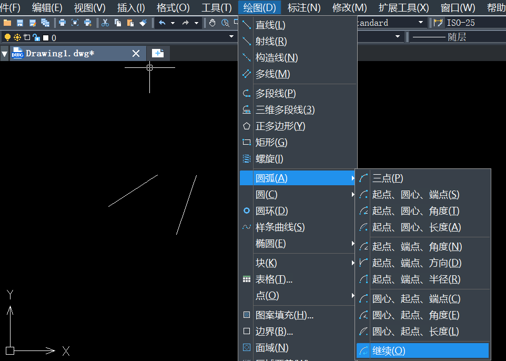Open the 窗口(W) menu

[x=458, y=7]
